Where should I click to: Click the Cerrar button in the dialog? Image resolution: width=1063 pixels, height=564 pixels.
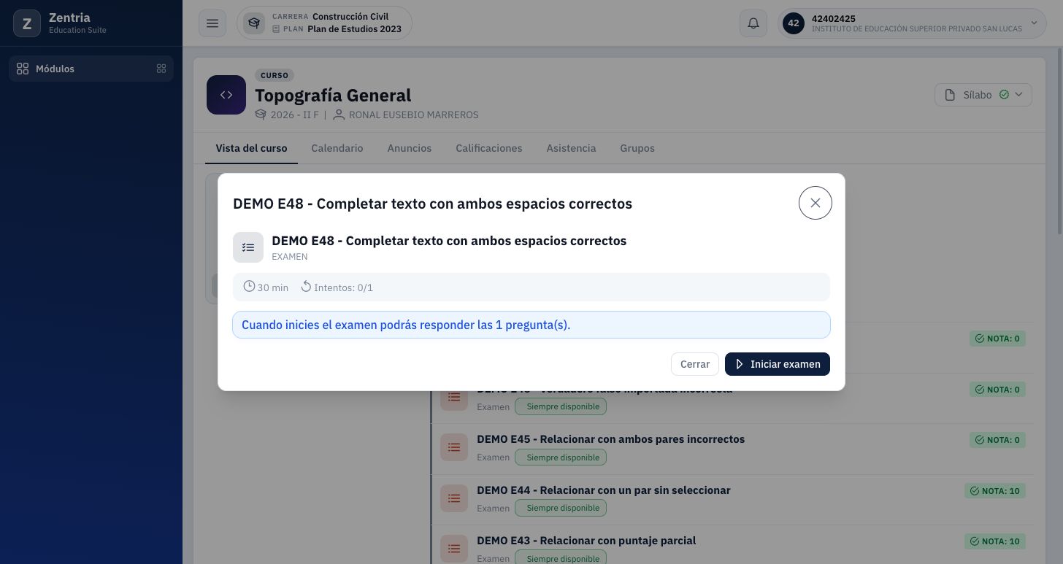click(x=695, y=364)
